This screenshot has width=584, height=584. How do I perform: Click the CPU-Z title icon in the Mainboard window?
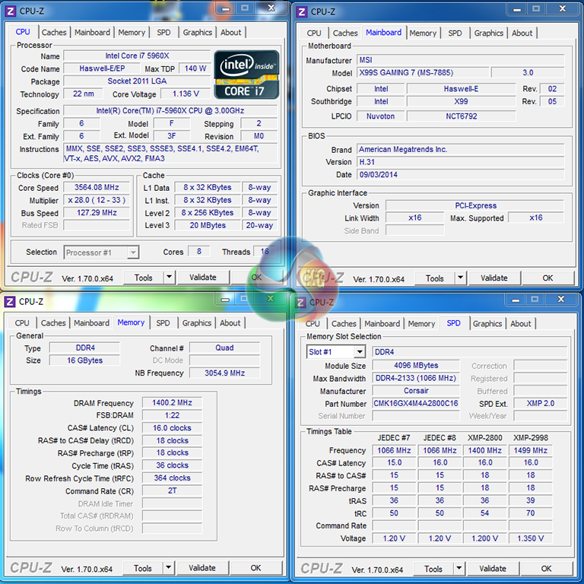pos(301,11)
